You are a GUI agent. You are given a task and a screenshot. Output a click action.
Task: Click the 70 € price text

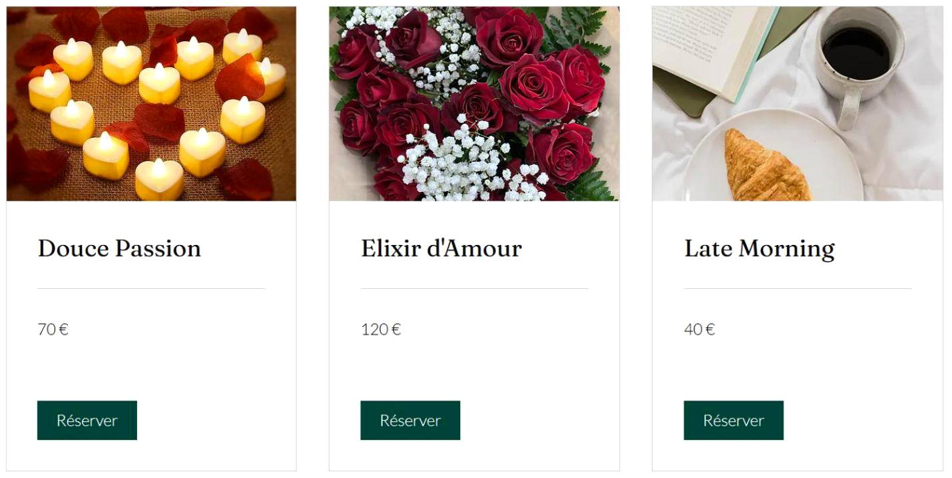click(53, 330)
